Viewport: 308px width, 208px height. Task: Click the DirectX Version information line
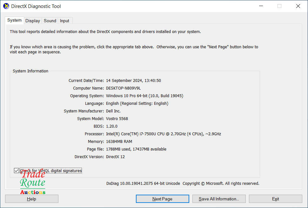(116, 157)
